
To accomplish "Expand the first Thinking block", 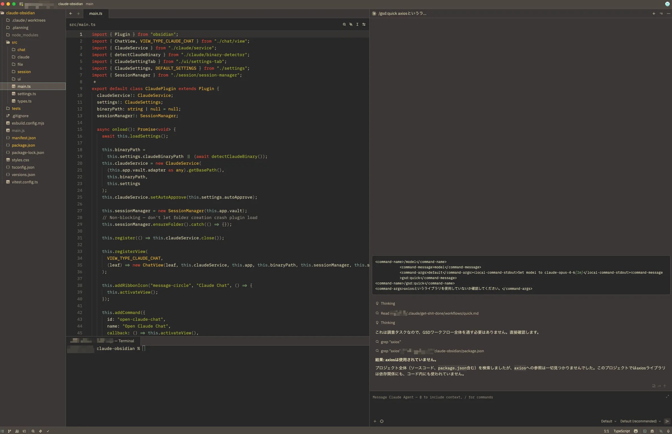I will (x=385, y=303).
